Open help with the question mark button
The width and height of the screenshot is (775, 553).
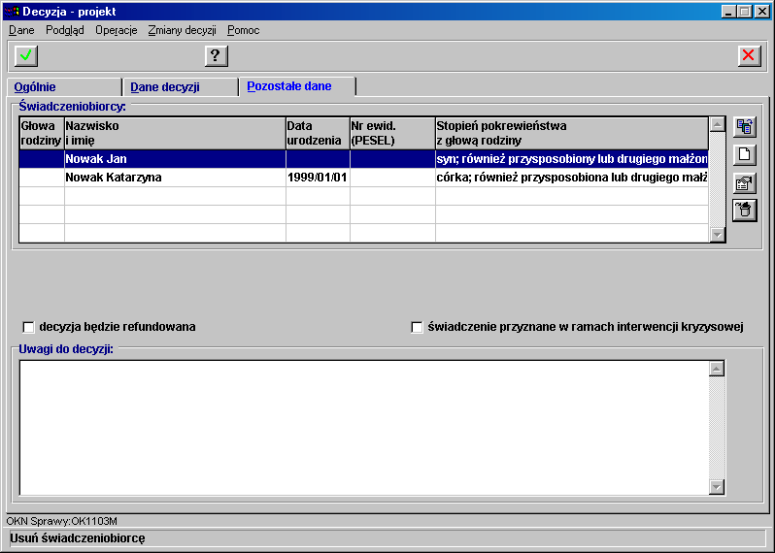pyautogui.click(x=216, y=55)
